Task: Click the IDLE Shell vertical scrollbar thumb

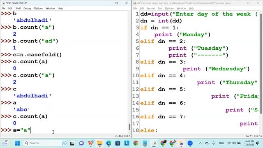Action: 129,127
